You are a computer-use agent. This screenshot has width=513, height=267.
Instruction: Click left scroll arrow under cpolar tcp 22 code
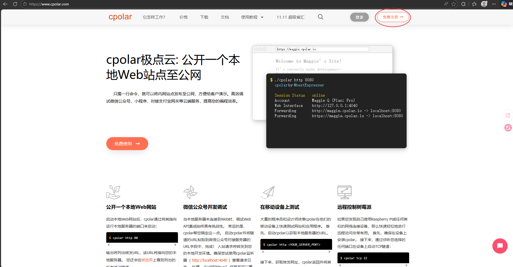[x=340, y=265]
